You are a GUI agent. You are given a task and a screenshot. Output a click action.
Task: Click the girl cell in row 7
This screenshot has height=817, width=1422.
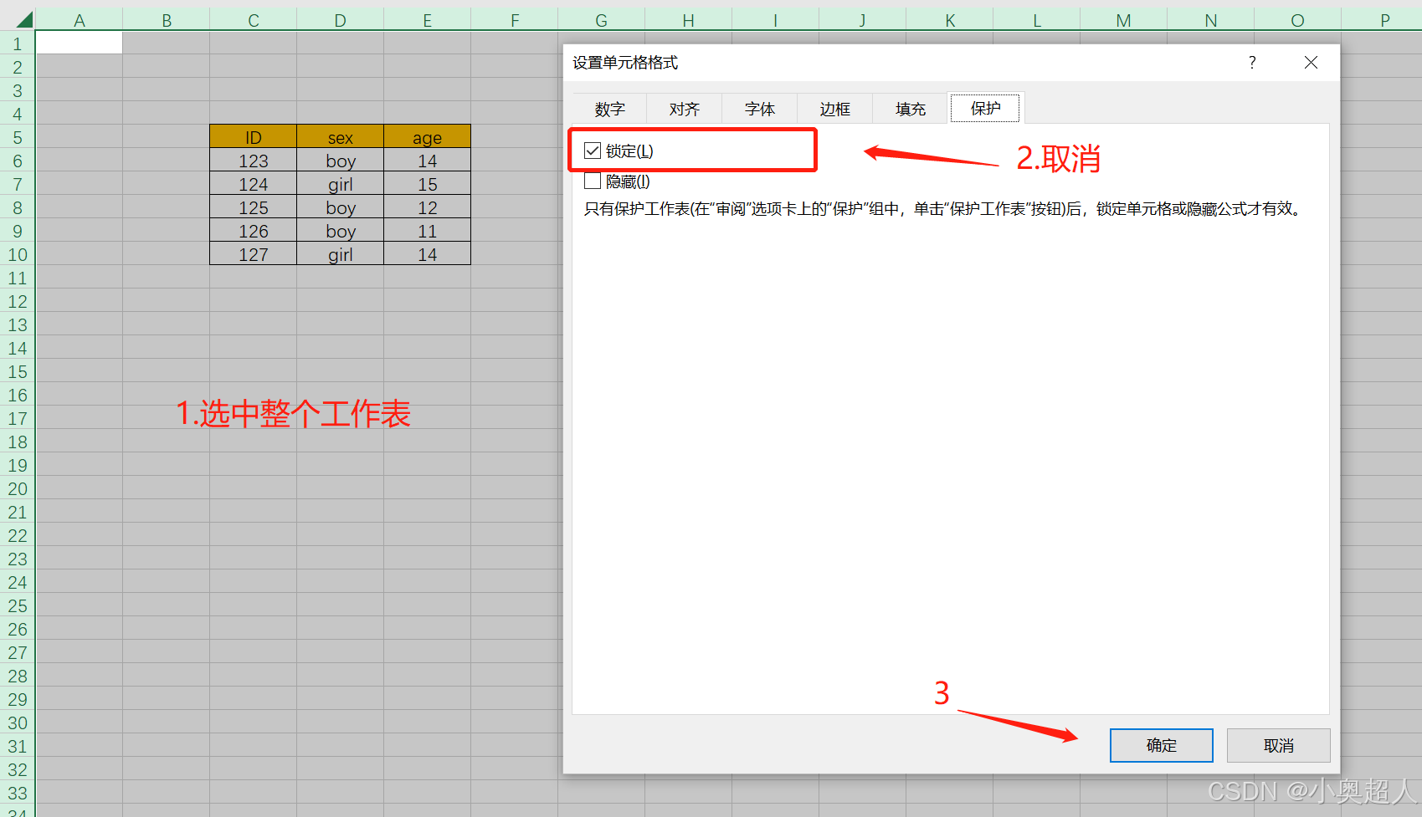click(341, 184)
